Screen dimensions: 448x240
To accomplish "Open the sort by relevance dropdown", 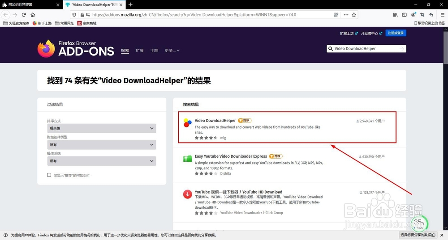I will coord(101,128).
